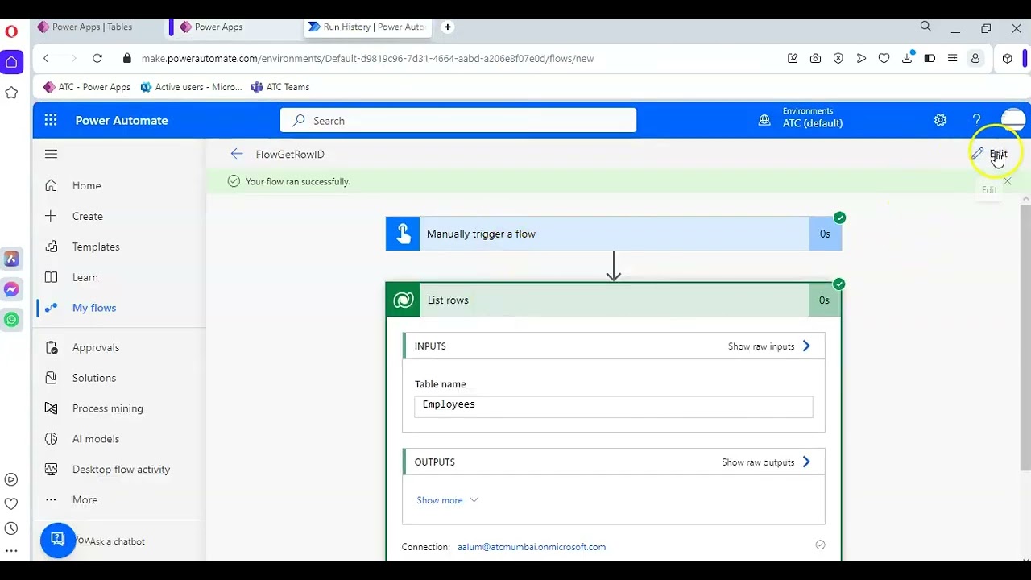
Task: Open Opera sidebar player icon
Action: point(11,479)
